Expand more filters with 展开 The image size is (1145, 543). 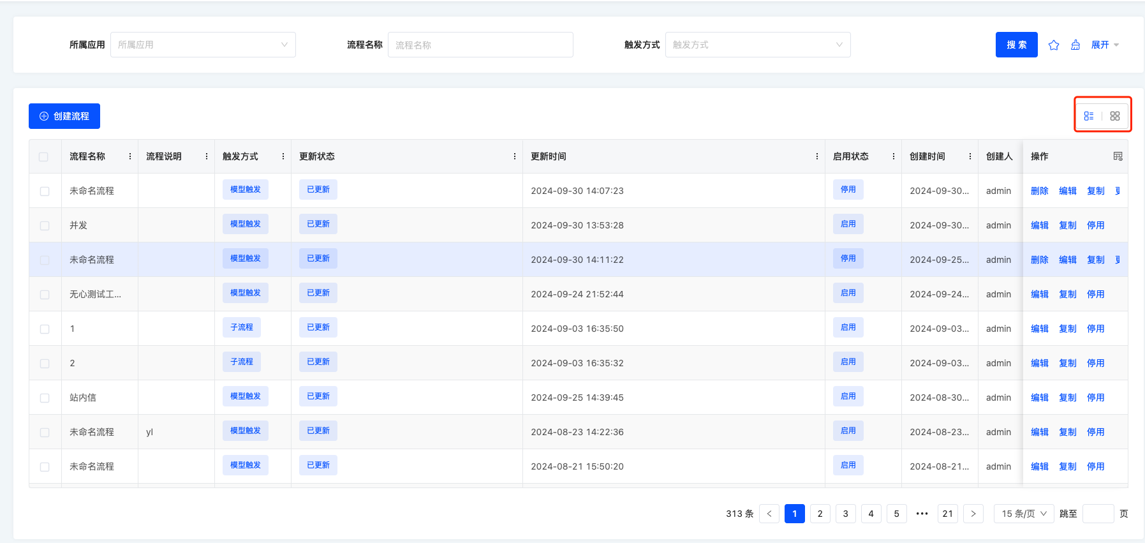tap(1105, 45)
